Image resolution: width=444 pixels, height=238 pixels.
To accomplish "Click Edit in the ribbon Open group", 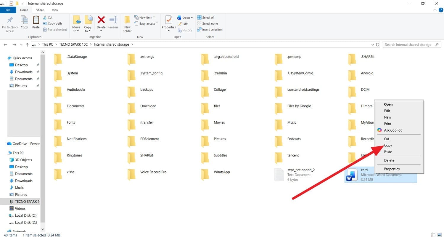I will (x=183, y=24).
